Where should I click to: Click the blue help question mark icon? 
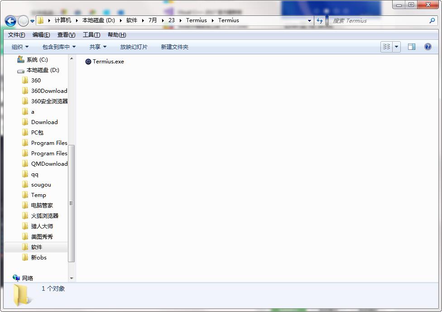click(x=428, y=47)
